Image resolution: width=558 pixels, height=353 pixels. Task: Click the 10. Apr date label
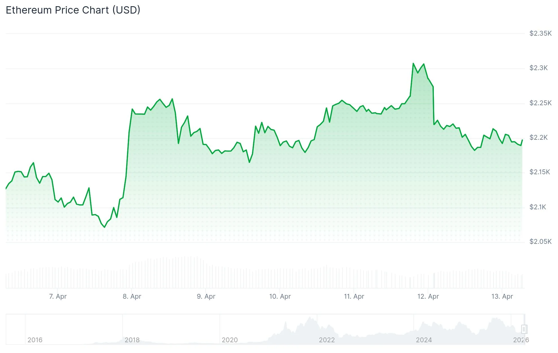tap(280, 296)
